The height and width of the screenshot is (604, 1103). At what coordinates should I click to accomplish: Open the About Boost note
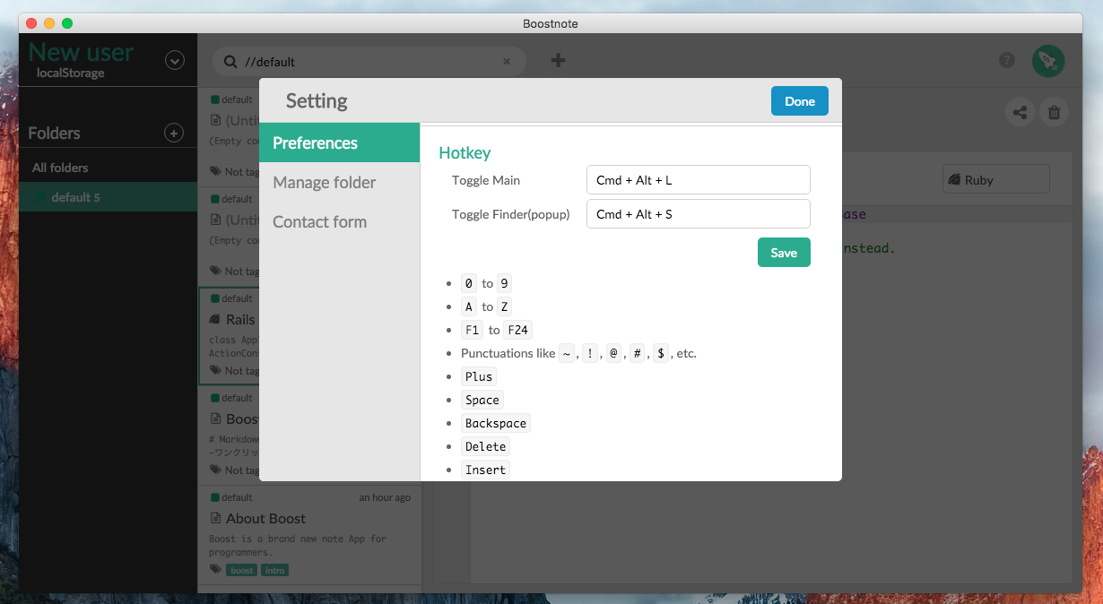(309, 536)
